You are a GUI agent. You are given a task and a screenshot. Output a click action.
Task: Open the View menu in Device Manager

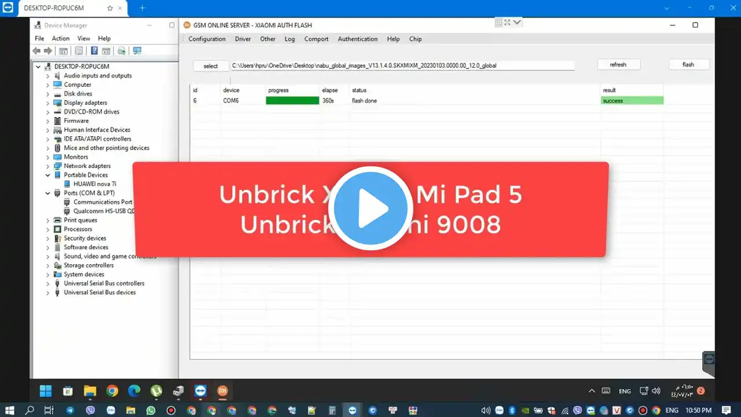click(x=84, y=38)
